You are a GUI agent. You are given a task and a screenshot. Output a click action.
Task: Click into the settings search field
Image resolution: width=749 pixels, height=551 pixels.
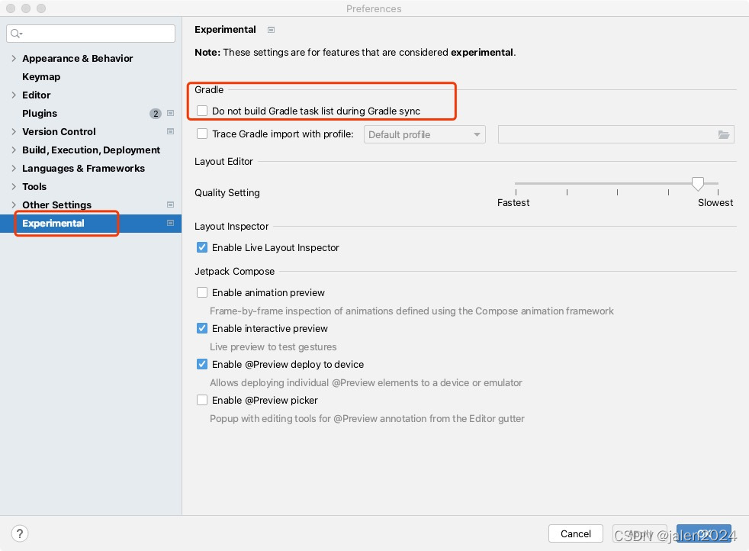click(91, 34)
